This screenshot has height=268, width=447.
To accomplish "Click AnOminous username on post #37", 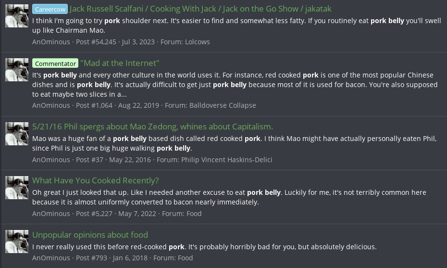I will click(51, 160).
